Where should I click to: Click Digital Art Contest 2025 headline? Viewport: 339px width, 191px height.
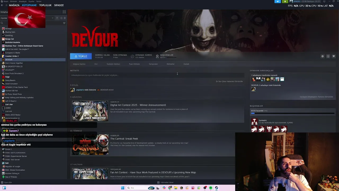point(138,105)
